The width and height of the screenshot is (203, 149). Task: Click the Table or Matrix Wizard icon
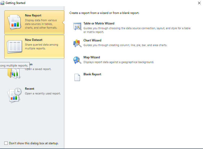click(77, 26)
